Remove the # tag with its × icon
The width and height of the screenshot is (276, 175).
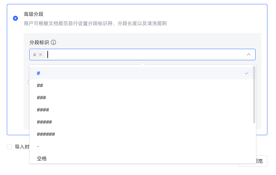(41, 55)
